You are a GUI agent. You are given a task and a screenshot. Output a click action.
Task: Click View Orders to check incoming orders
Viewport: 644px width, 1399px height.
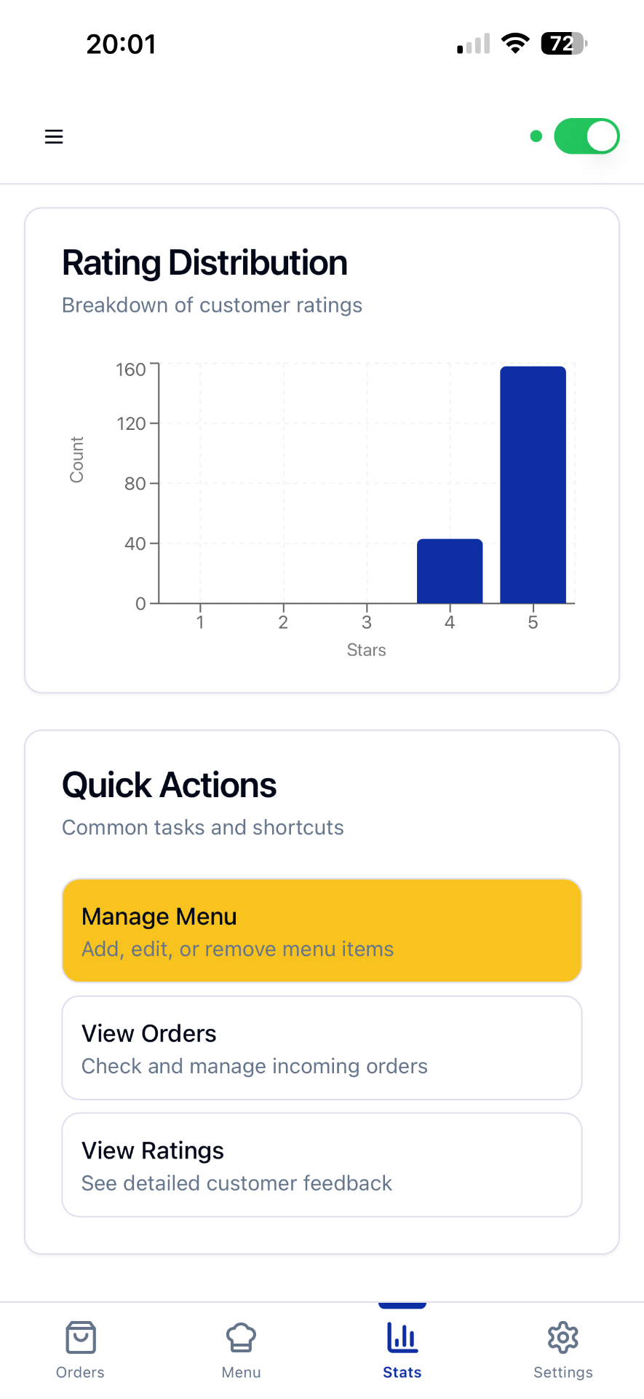tap(322, 1048)
